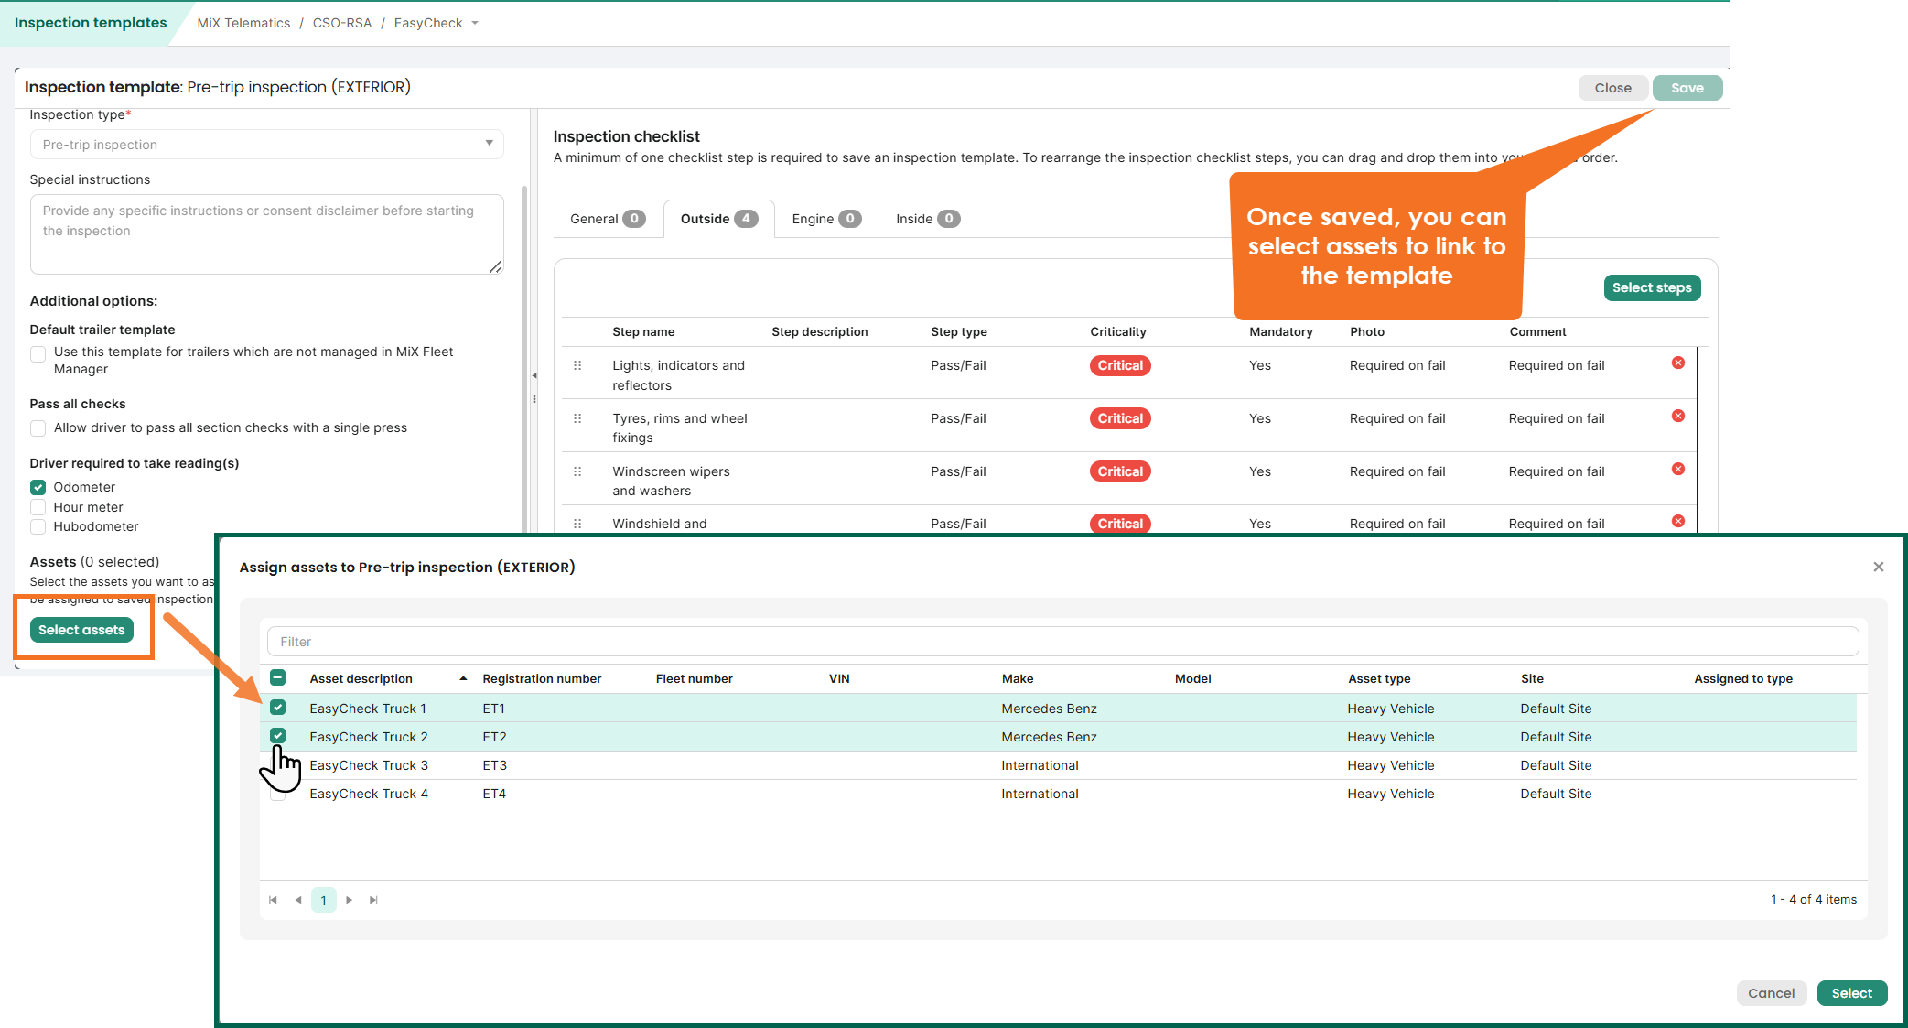
Task: Go to last page of assets grid
Action: tap(373, 900)
